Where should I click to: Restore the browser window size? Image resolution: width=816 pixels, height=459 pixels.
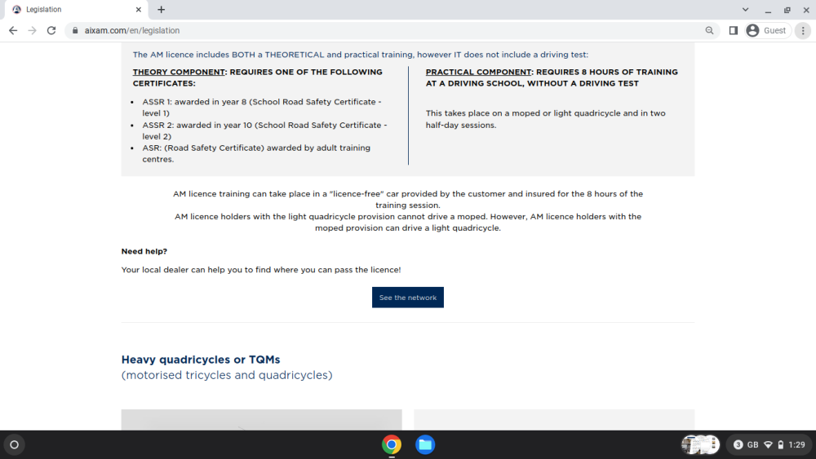click(787, 9)
